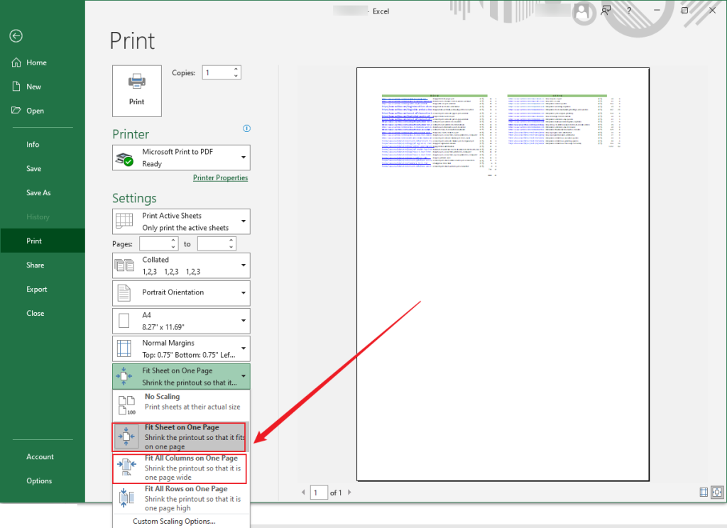Select Fit All Columns on One Page

pos(180,467)
